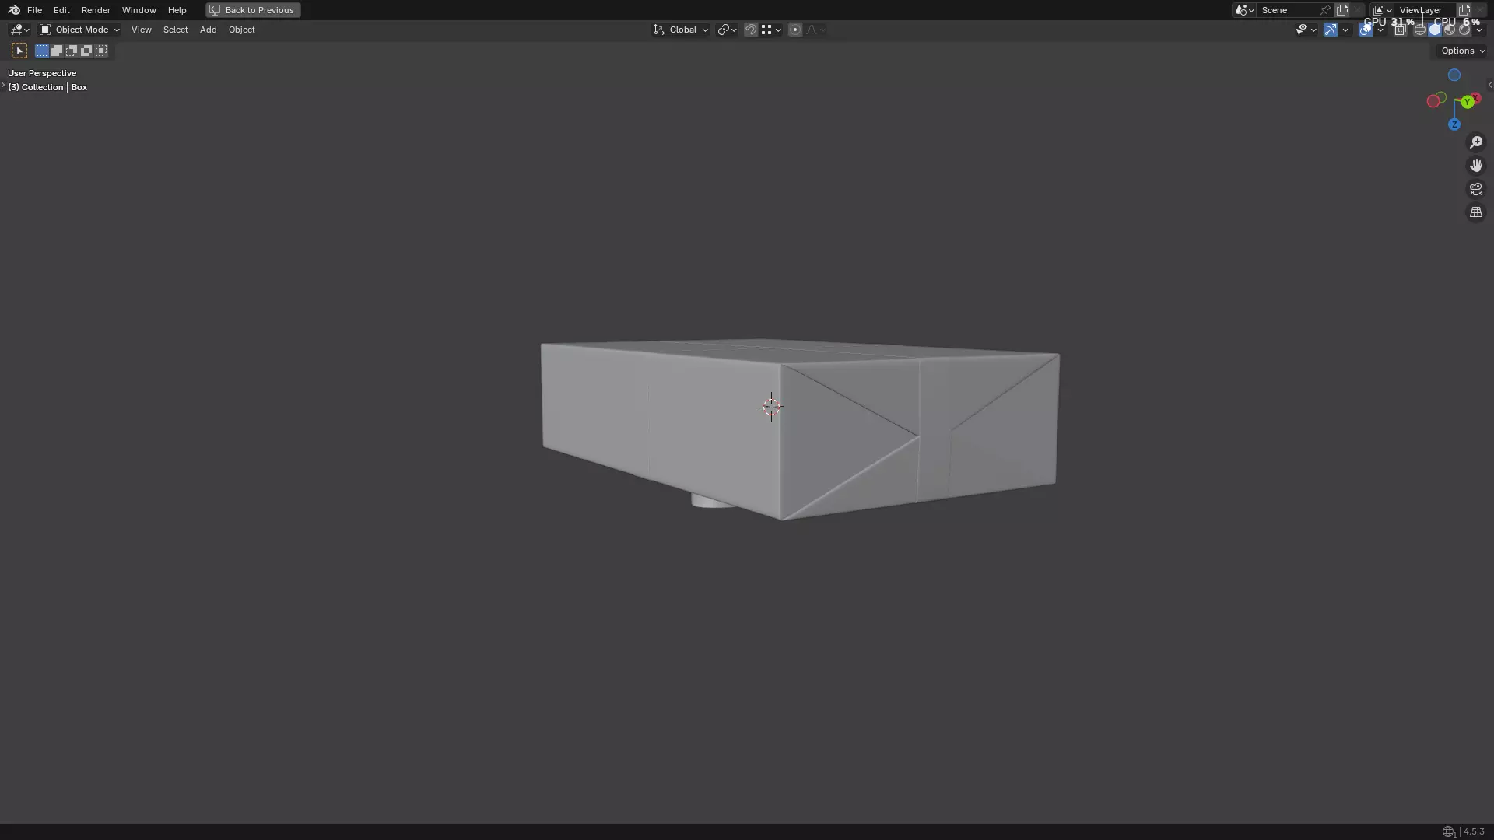This screenshot has width=1494, height=840.
Task: Pin the scene with the pushpin icon
Action: [1325, 10]
